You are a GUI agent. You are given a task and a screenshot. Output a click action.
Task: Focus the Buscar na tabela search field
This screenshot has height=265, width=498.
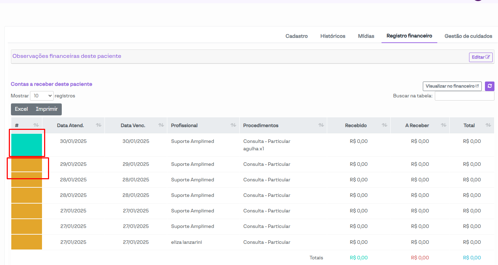464,96
